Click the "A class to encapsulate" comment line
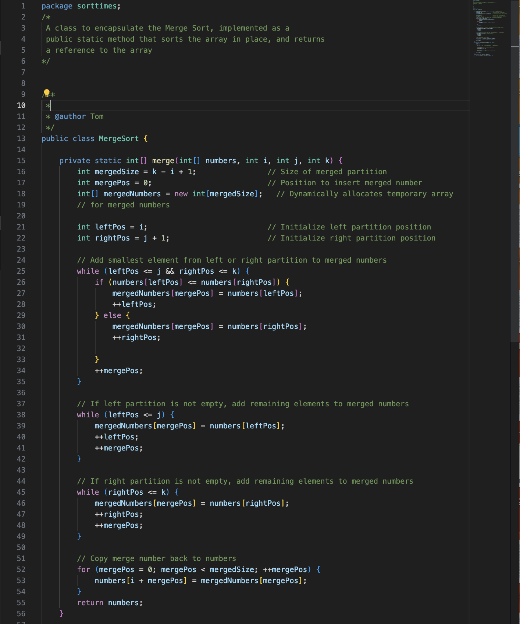 [x=168, y=28]
